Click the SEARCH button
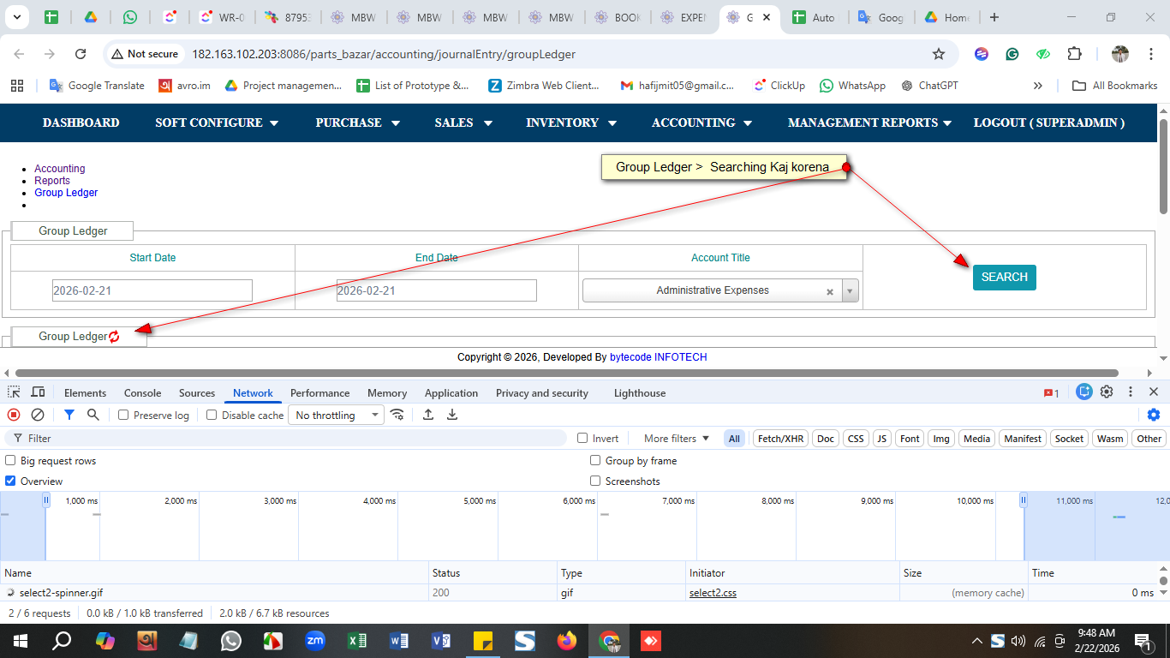This screenshot has height=658, width=1170. [1005, 278]
